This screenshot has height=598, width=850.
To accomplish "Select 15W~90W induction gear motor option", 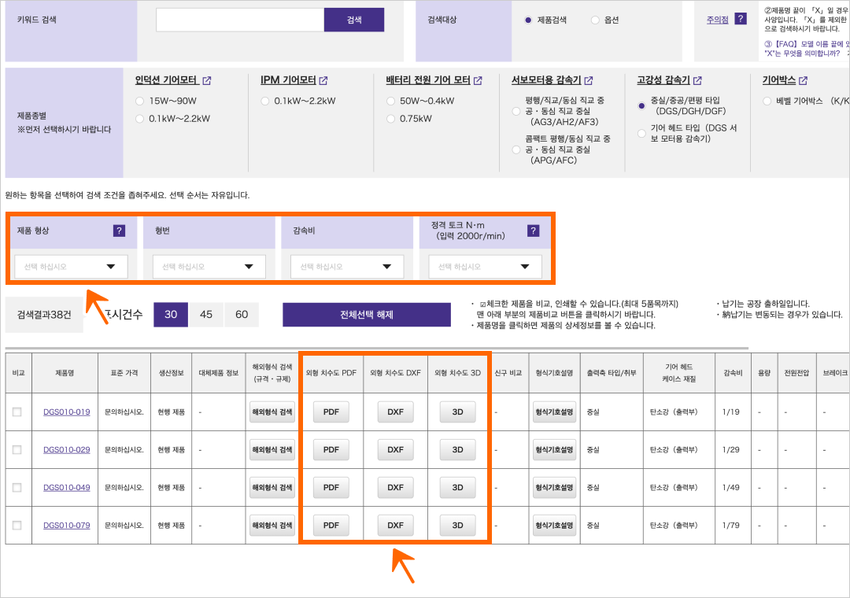I will pos(140,101).
